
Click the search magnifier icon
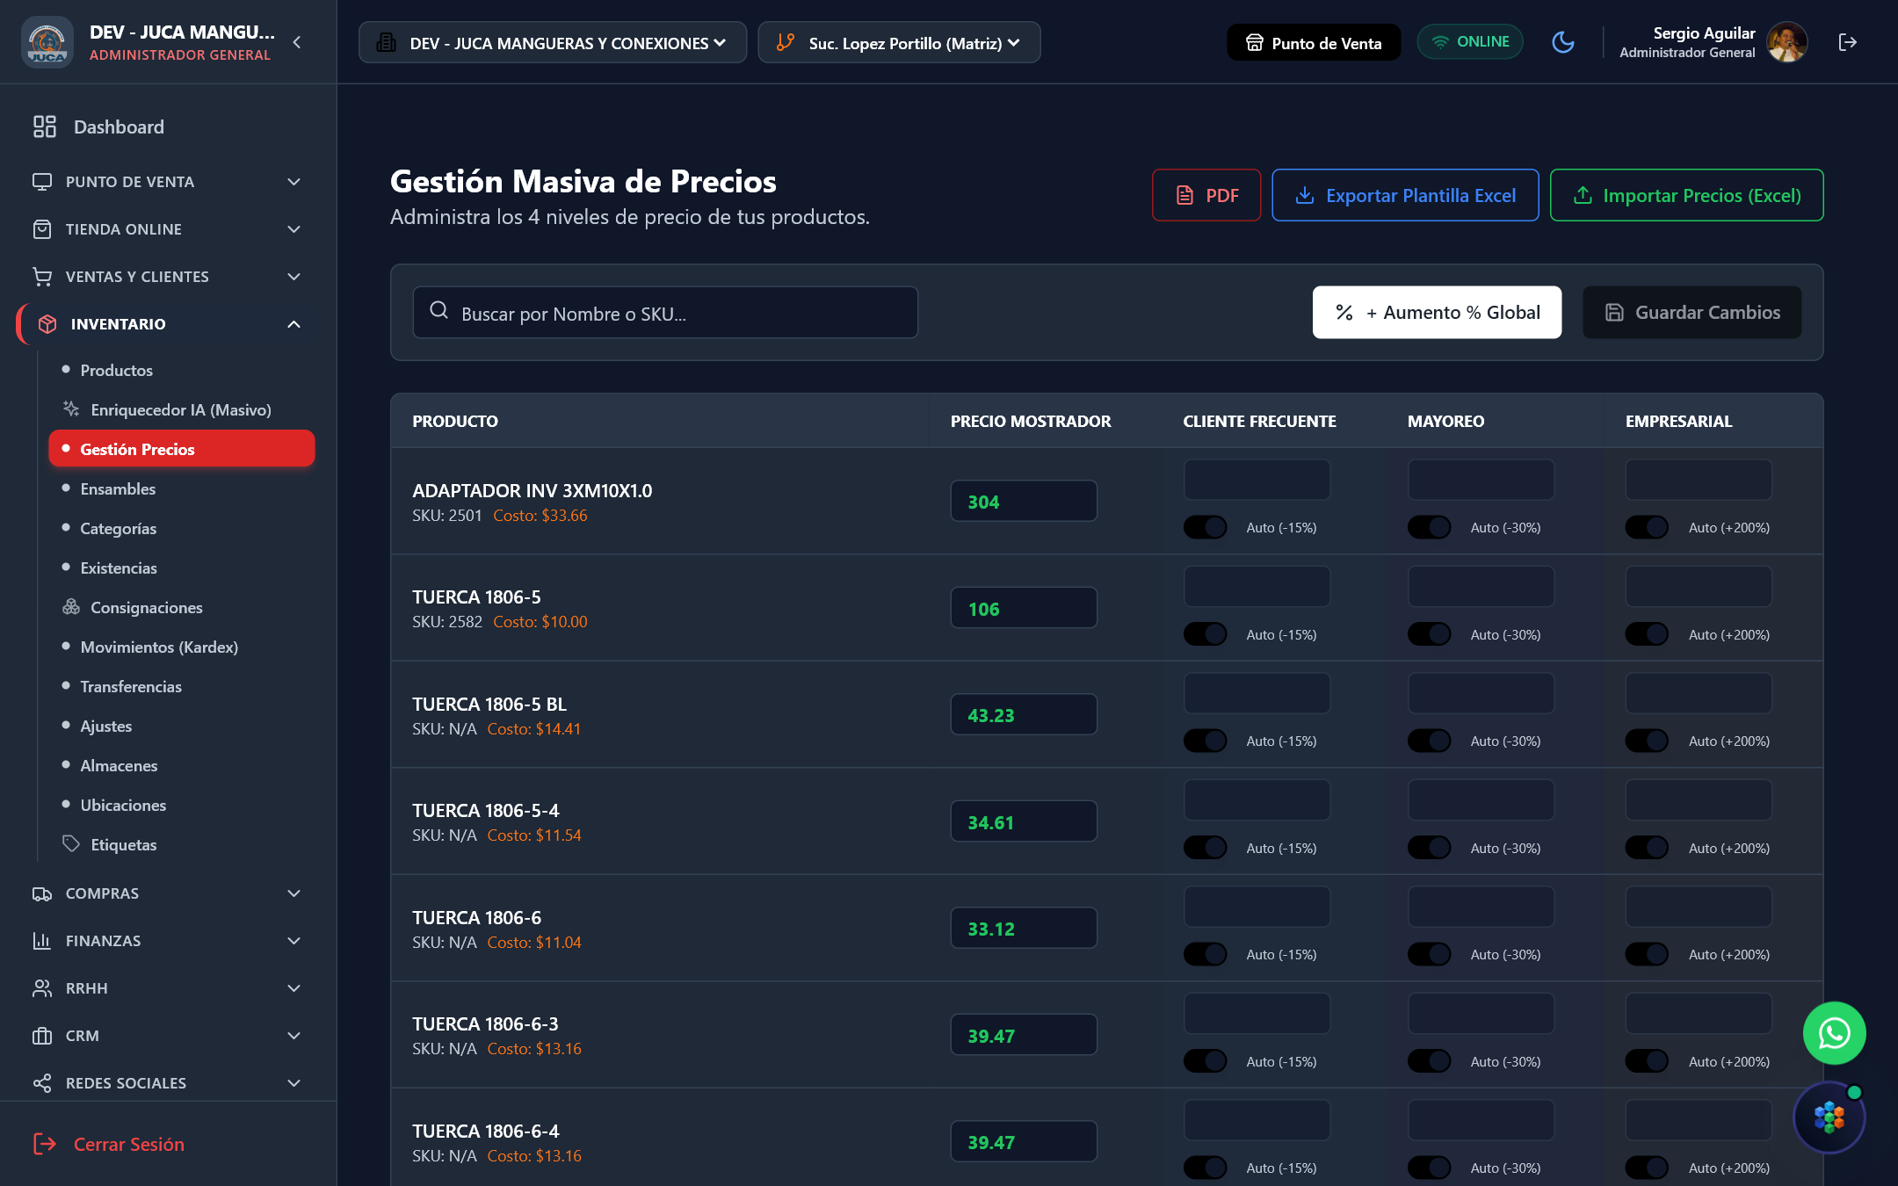pyautogui.click(x=439, y=310)
